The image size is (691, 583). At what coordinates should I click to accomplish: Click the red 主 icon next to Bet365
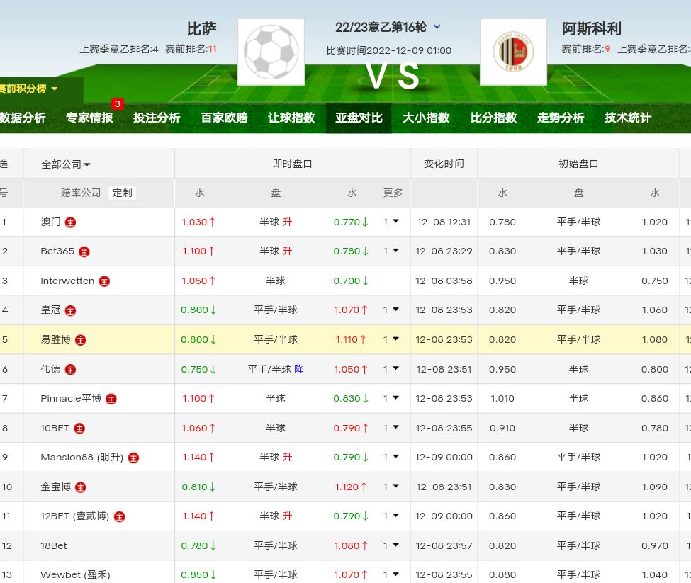tap(84, 251)
